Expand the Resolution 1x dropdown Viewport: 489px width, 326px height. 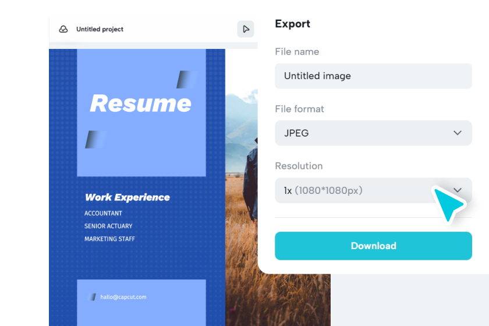click(373, 190)
